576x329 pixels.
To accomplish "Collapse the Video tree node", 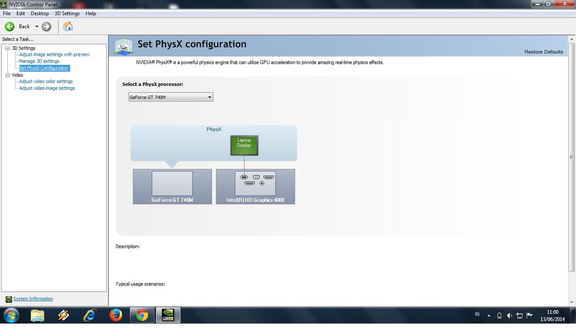I will pos(7,75).
